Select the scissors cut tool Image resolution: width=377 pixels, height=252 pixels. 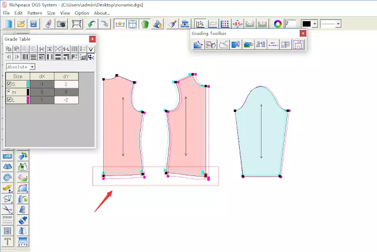click(x=8, y=210)
